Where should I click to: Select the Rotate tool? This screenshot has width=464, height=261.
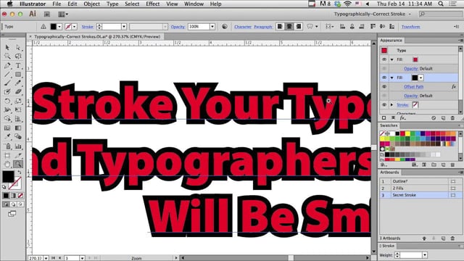pyautogui.click(x=7, y=101)
